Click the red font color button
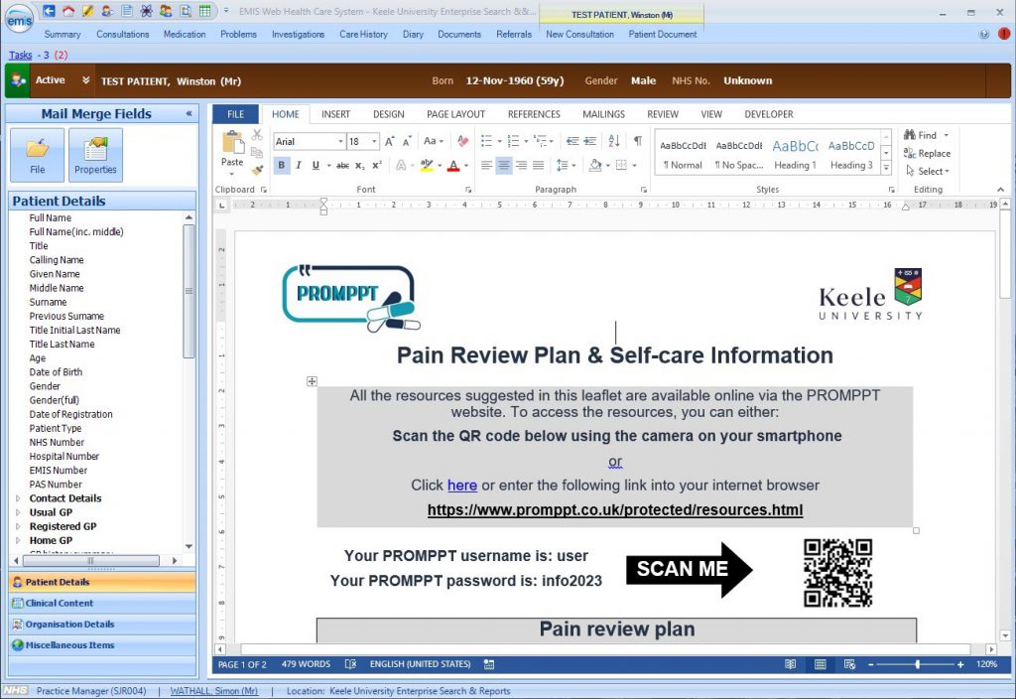Screen dimensions: 1016x699 [x=453, y=166]
